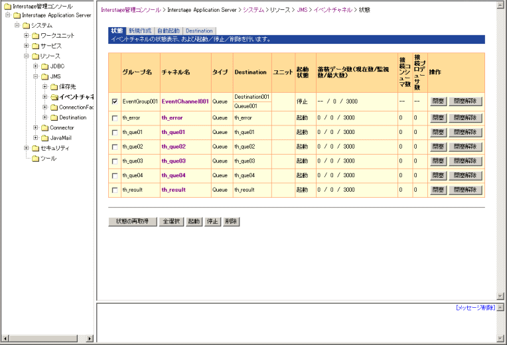Open the EventChannel001 channel link

(184, 102)
